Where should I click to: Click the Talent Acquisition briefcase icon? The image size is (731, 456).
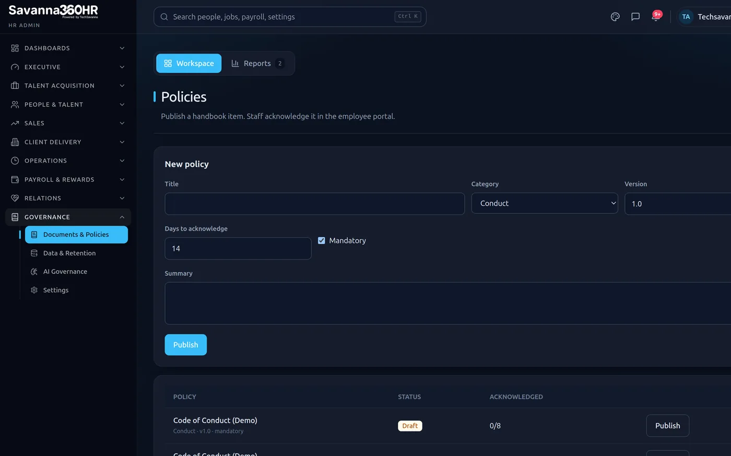pos(15,85)
